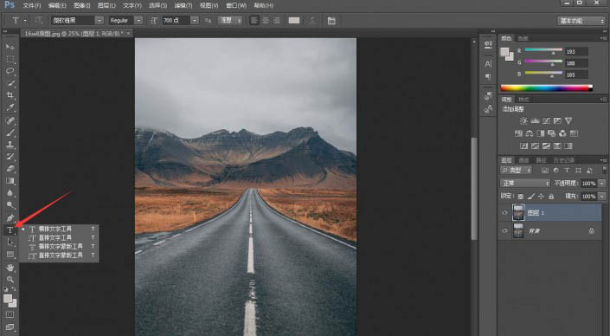Open layer filter 类型 dropdown
This screenshot has height=336, width=610.
(516, 170)
